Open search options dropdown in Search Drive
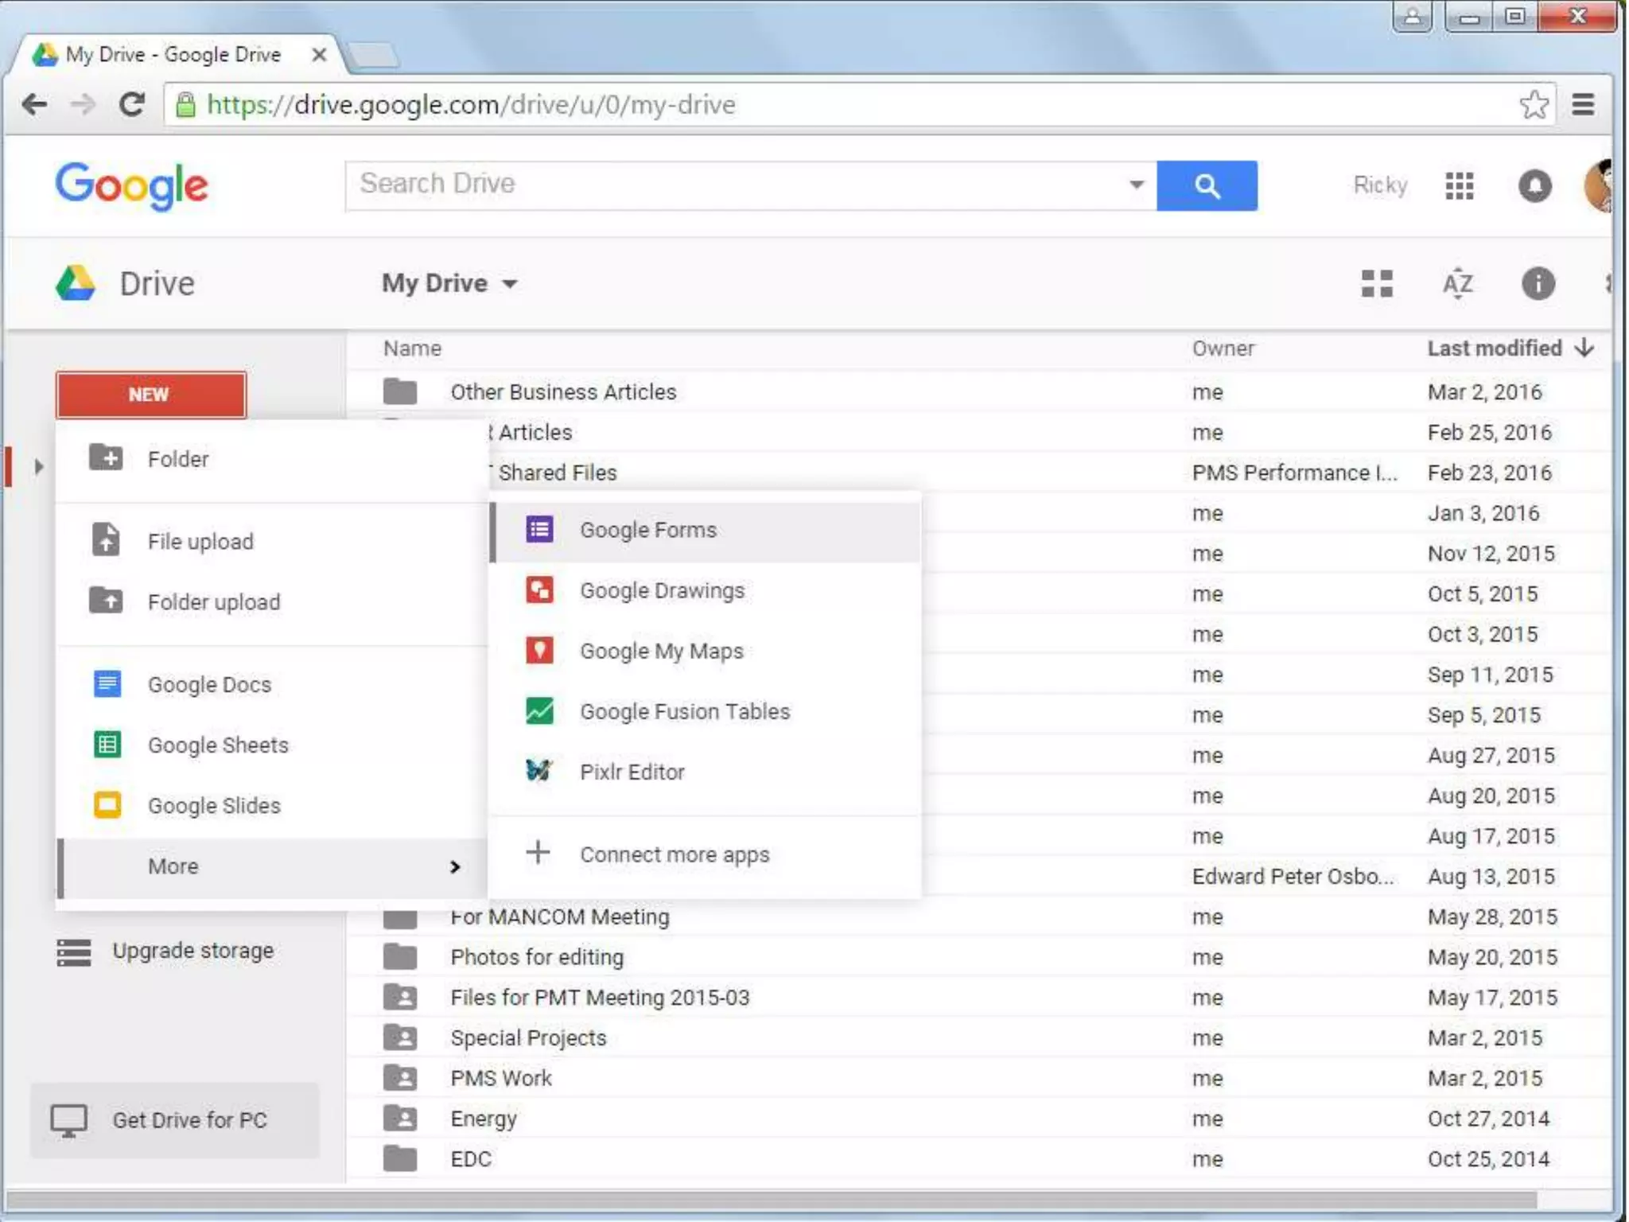Viewport: 1629px width, 1222px height. 1136,185
